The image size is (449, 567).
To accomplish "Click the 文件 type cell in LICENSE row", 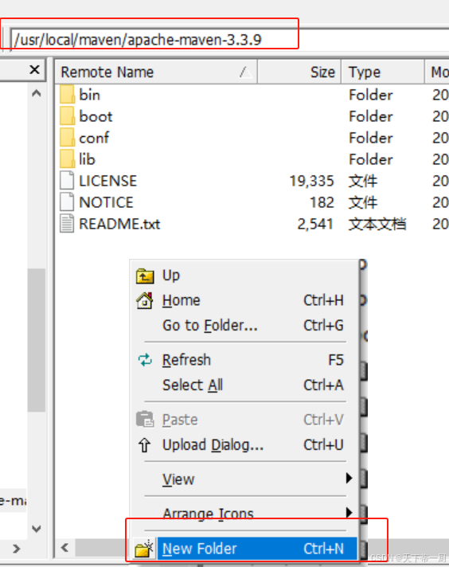I will [363, 181].
